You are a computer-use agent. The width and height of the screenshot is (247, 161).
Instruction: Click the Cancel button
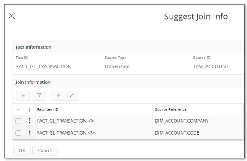pos(45,151)
